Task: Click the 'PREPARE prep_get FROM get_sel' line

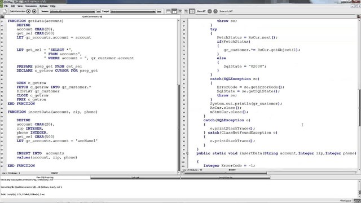Action: point(49,67)
